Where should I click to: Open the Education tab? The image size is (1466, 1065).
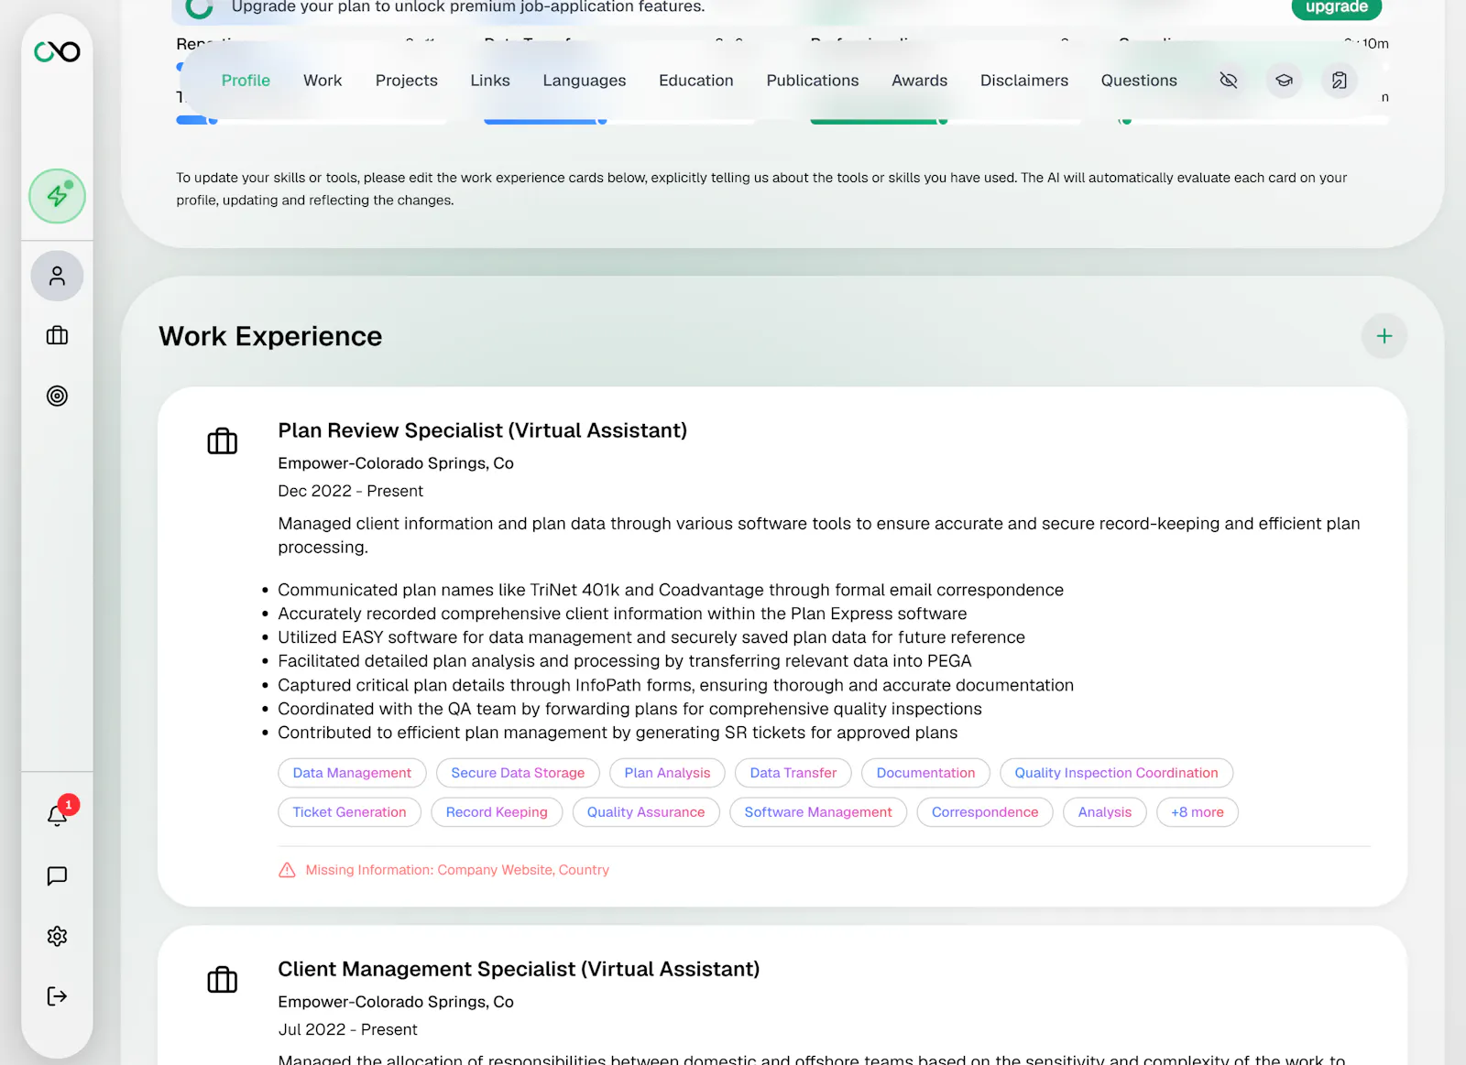tap(696, 81)
